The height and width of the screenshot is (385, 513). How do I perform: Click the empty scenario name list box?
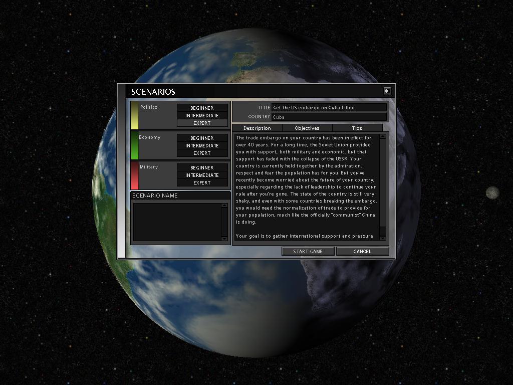177,222
